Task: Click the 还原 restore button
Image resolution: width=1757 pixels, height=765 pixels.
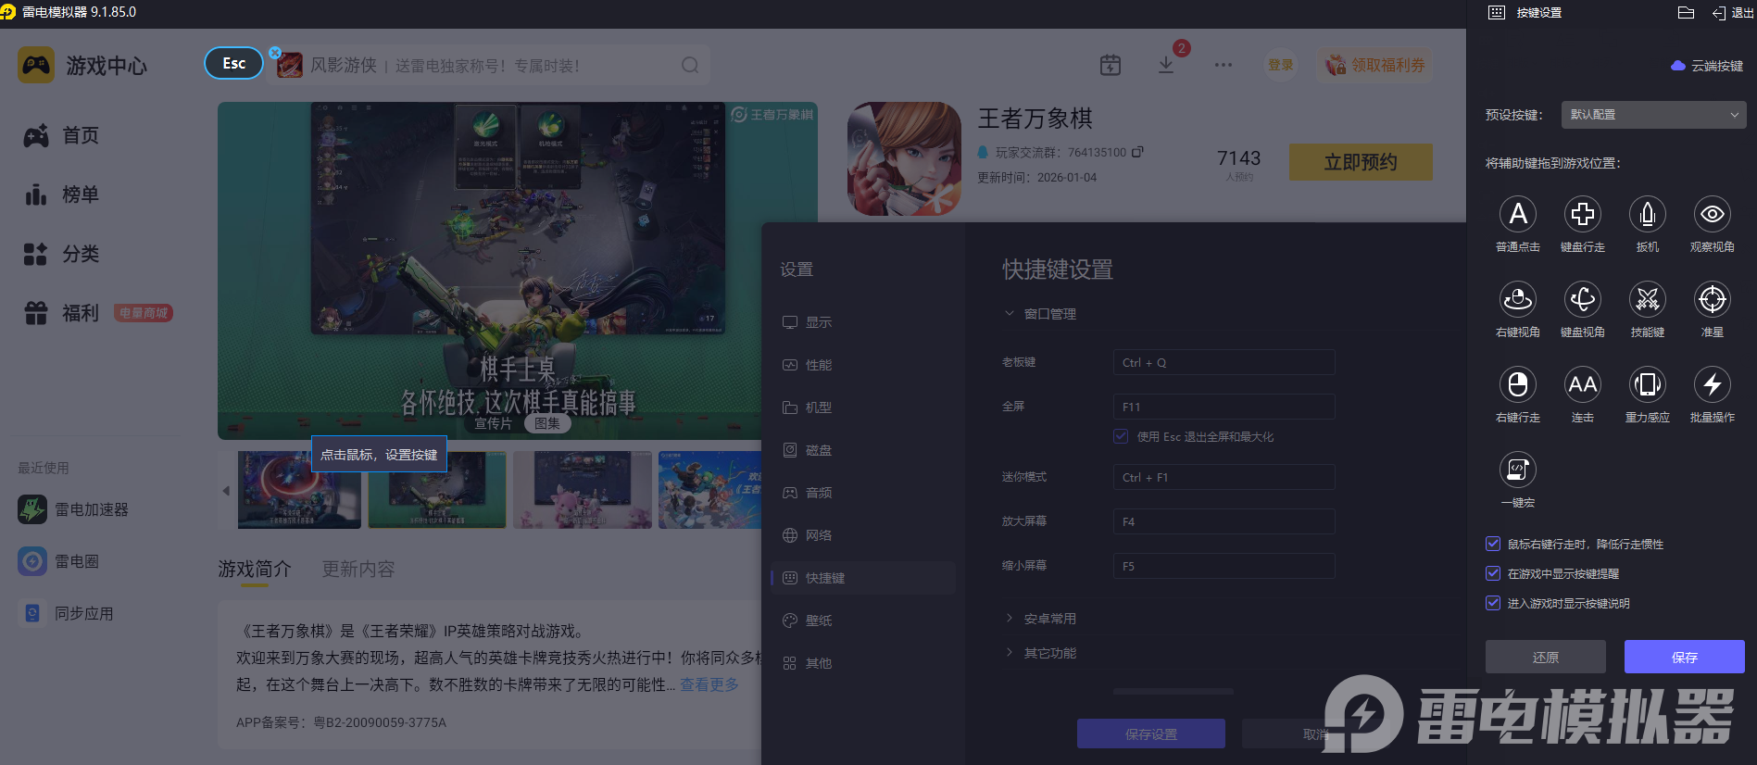Action: 1545,657
